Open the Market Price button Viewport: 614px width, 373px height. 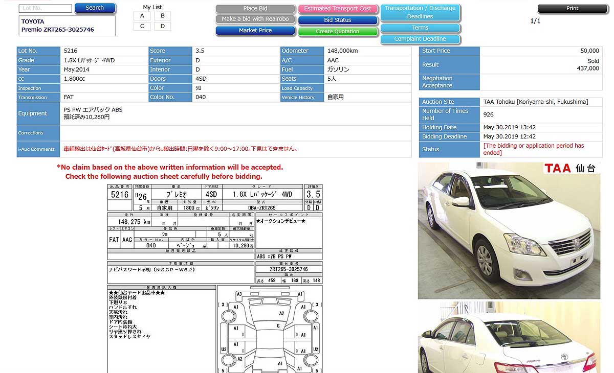click(x=255, y=31)
